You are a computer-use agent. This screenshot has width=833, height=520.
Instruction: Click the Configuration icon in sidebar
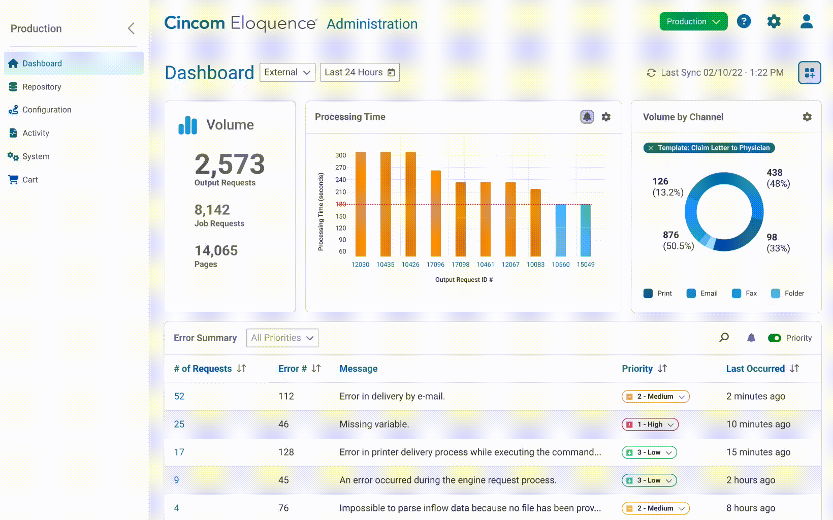pos(13,110)
